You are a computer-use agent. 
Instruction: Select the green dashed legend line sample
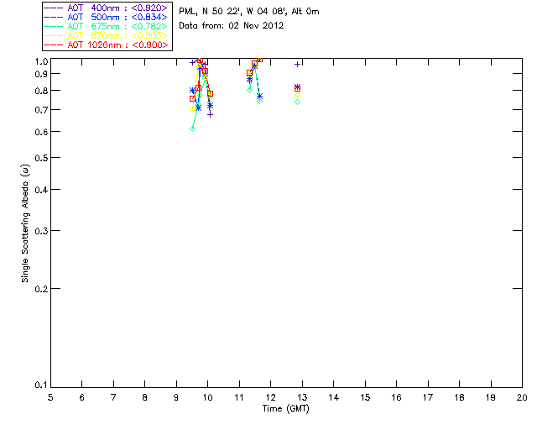pyautogui.click(x=53, y=26)
